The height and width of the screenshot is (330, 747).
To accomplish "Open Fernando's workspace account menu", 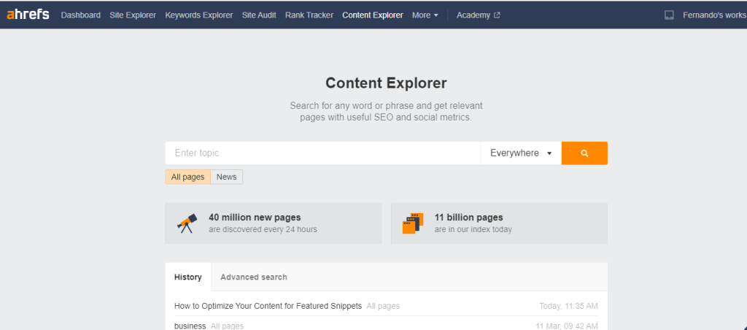I will coord(715,15).
